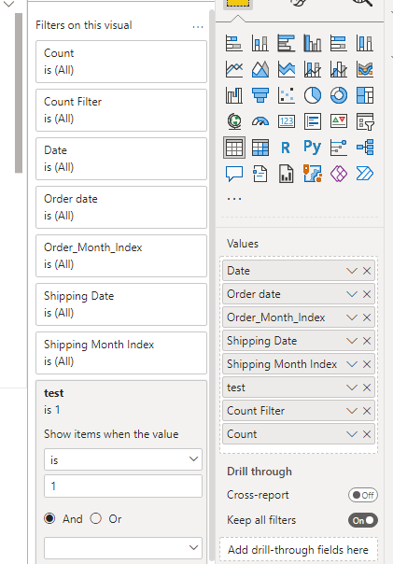
Task: Expand the Count Filter filter card
Action: pos(121,110)
